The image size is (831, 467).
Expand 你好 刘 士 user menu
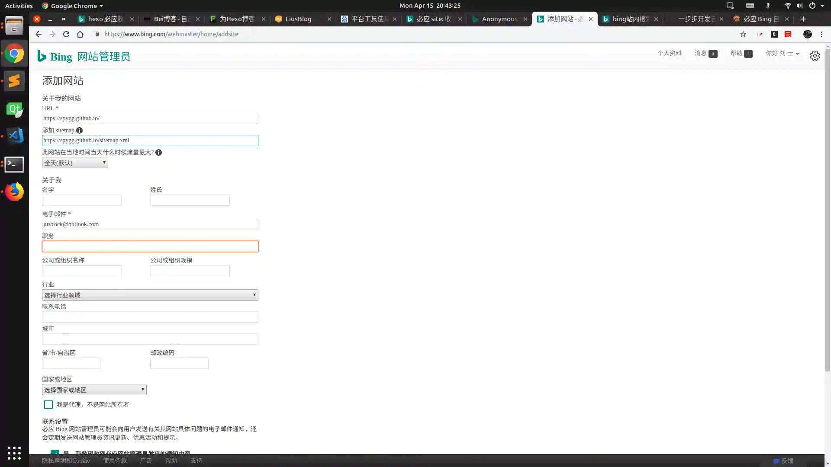[x=782, y=53]
